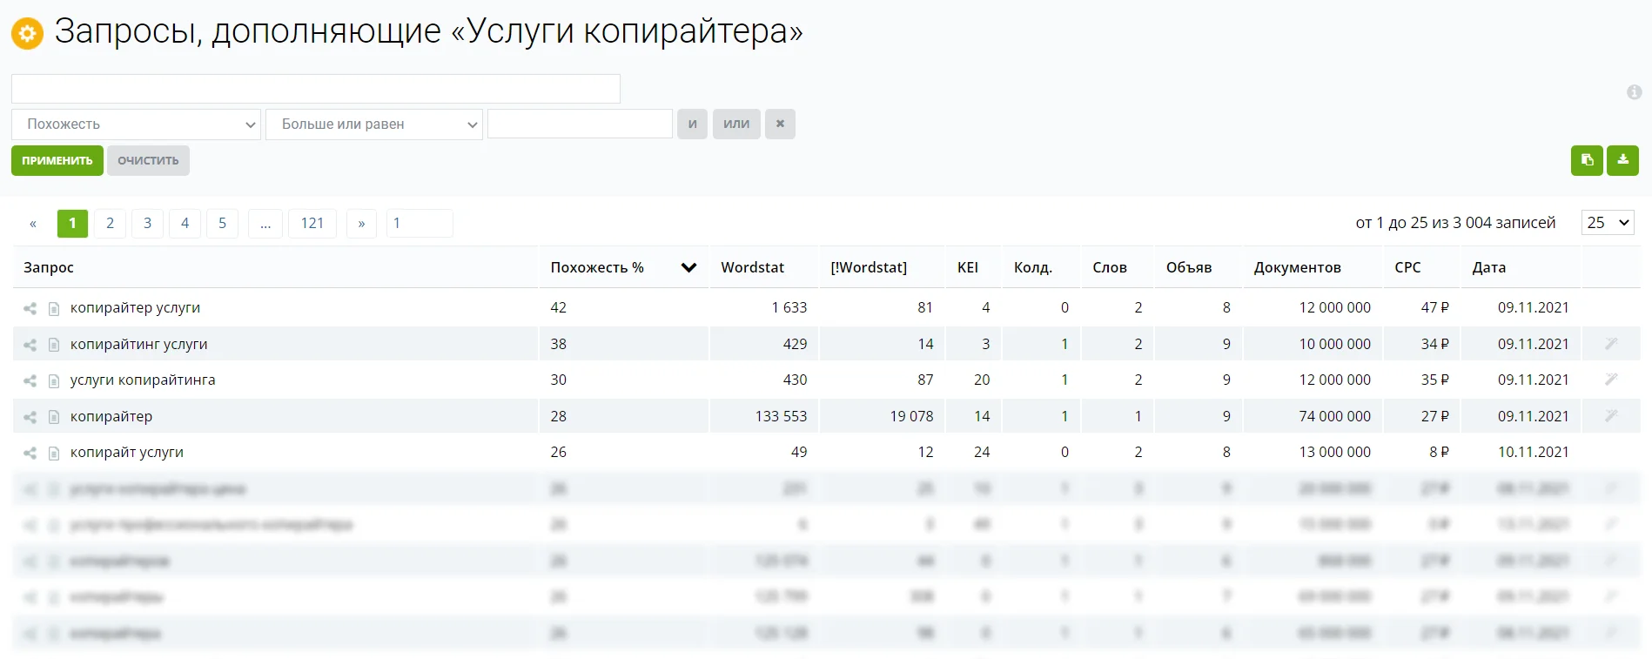
Task: Click the wand icon for «копирайтинг услуги»
Action: tap(1611, 344)
